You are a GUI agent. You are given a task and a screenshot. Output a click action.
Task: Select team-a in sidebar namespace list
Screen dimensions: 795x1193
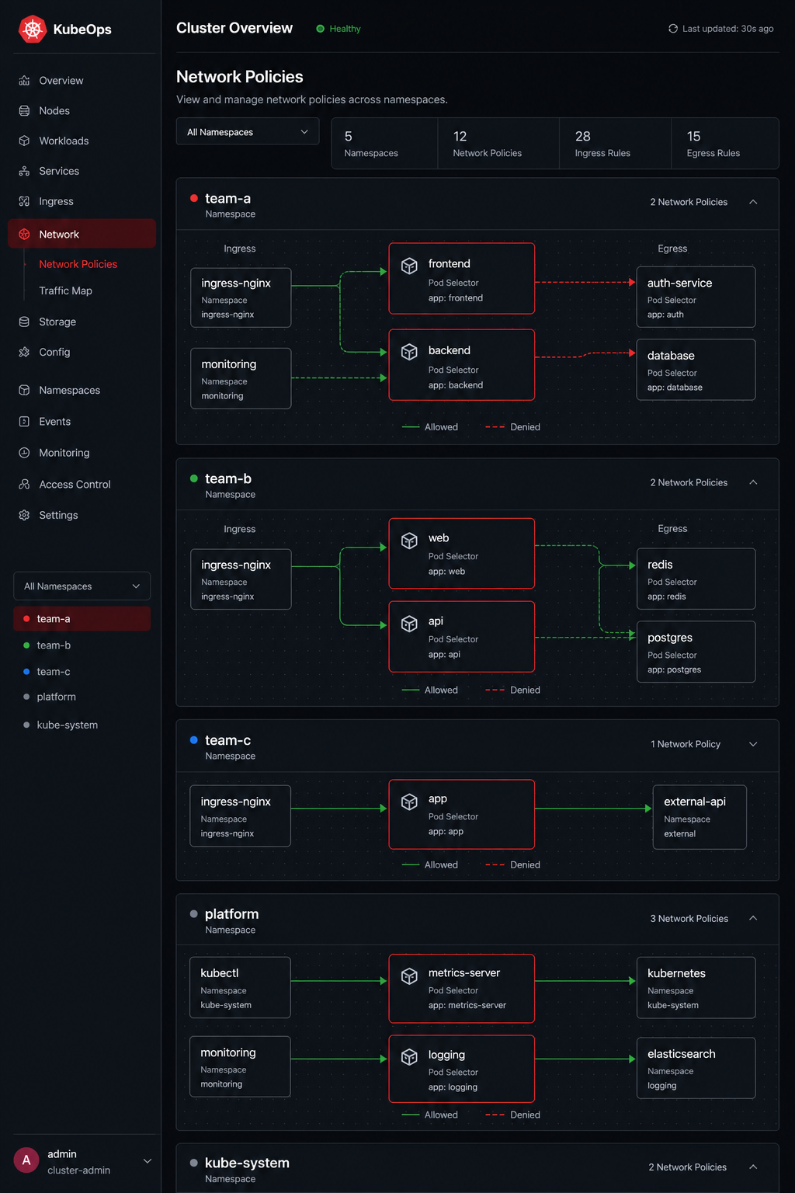82,619
